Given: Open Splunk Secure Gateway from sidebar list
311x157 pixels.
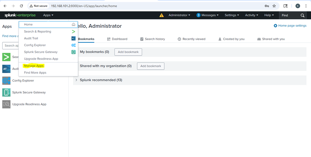Looking at the screenshot, I should click(29, 92).
